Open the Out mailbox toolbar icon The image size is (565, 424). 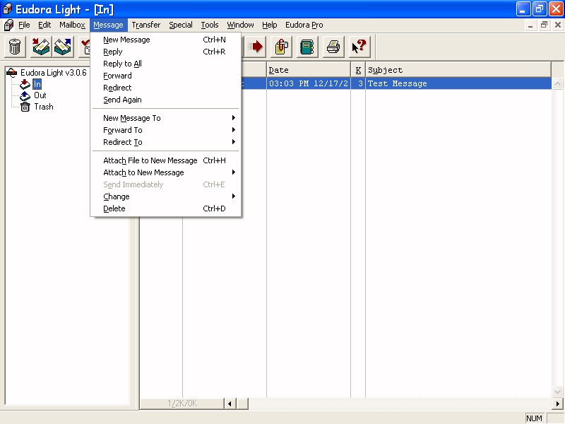pos(63,47)
